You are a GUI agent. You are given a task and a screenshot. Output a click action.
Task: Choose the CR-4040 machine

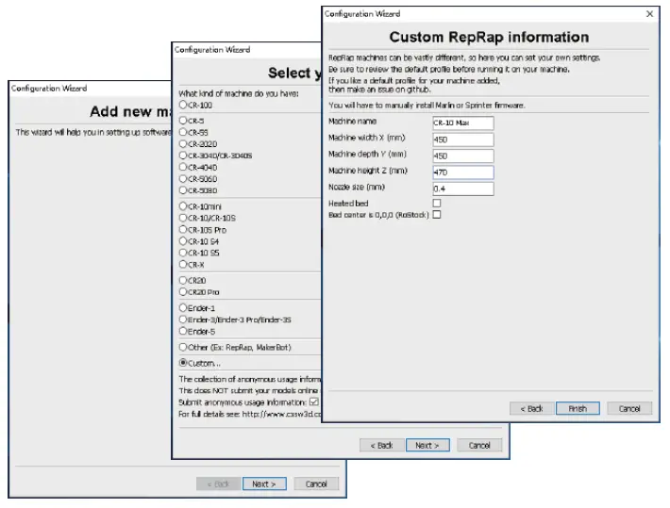click(183, 167)
